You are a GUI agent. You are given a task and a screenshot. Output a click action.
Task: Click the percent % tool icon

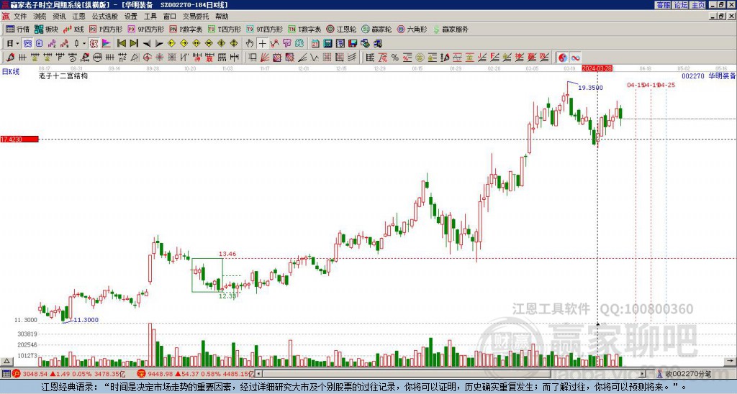coord(395,58)
